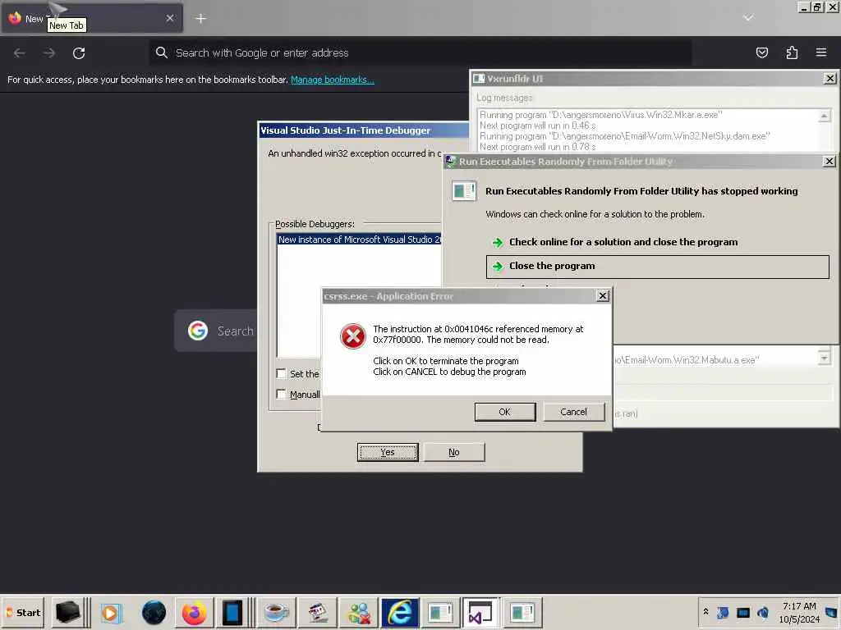Open the Firefox hamburger menu
This screenshot has height=630, width=841.
821,52
